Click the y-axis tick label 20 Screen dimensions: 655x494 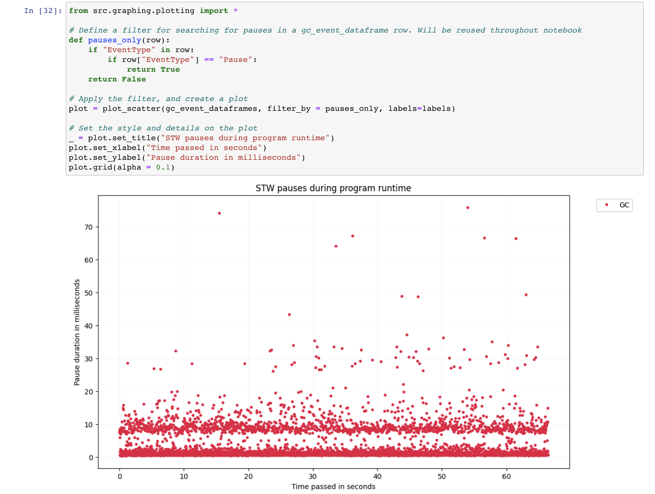pos(88,392)
